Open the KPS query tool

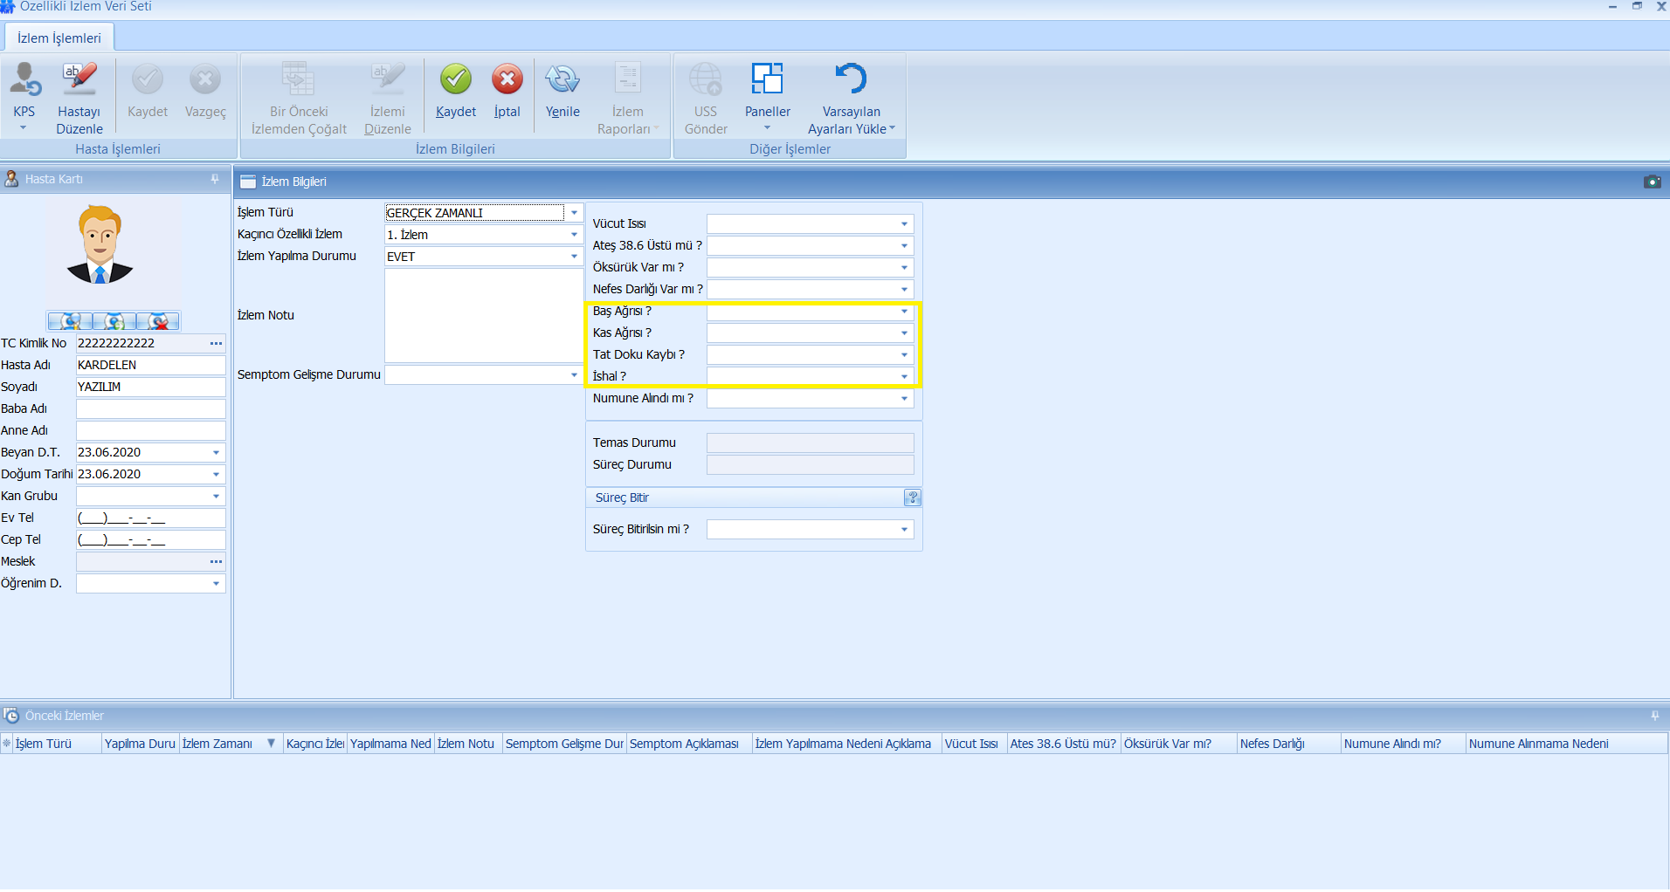click(x=24, y=81)
